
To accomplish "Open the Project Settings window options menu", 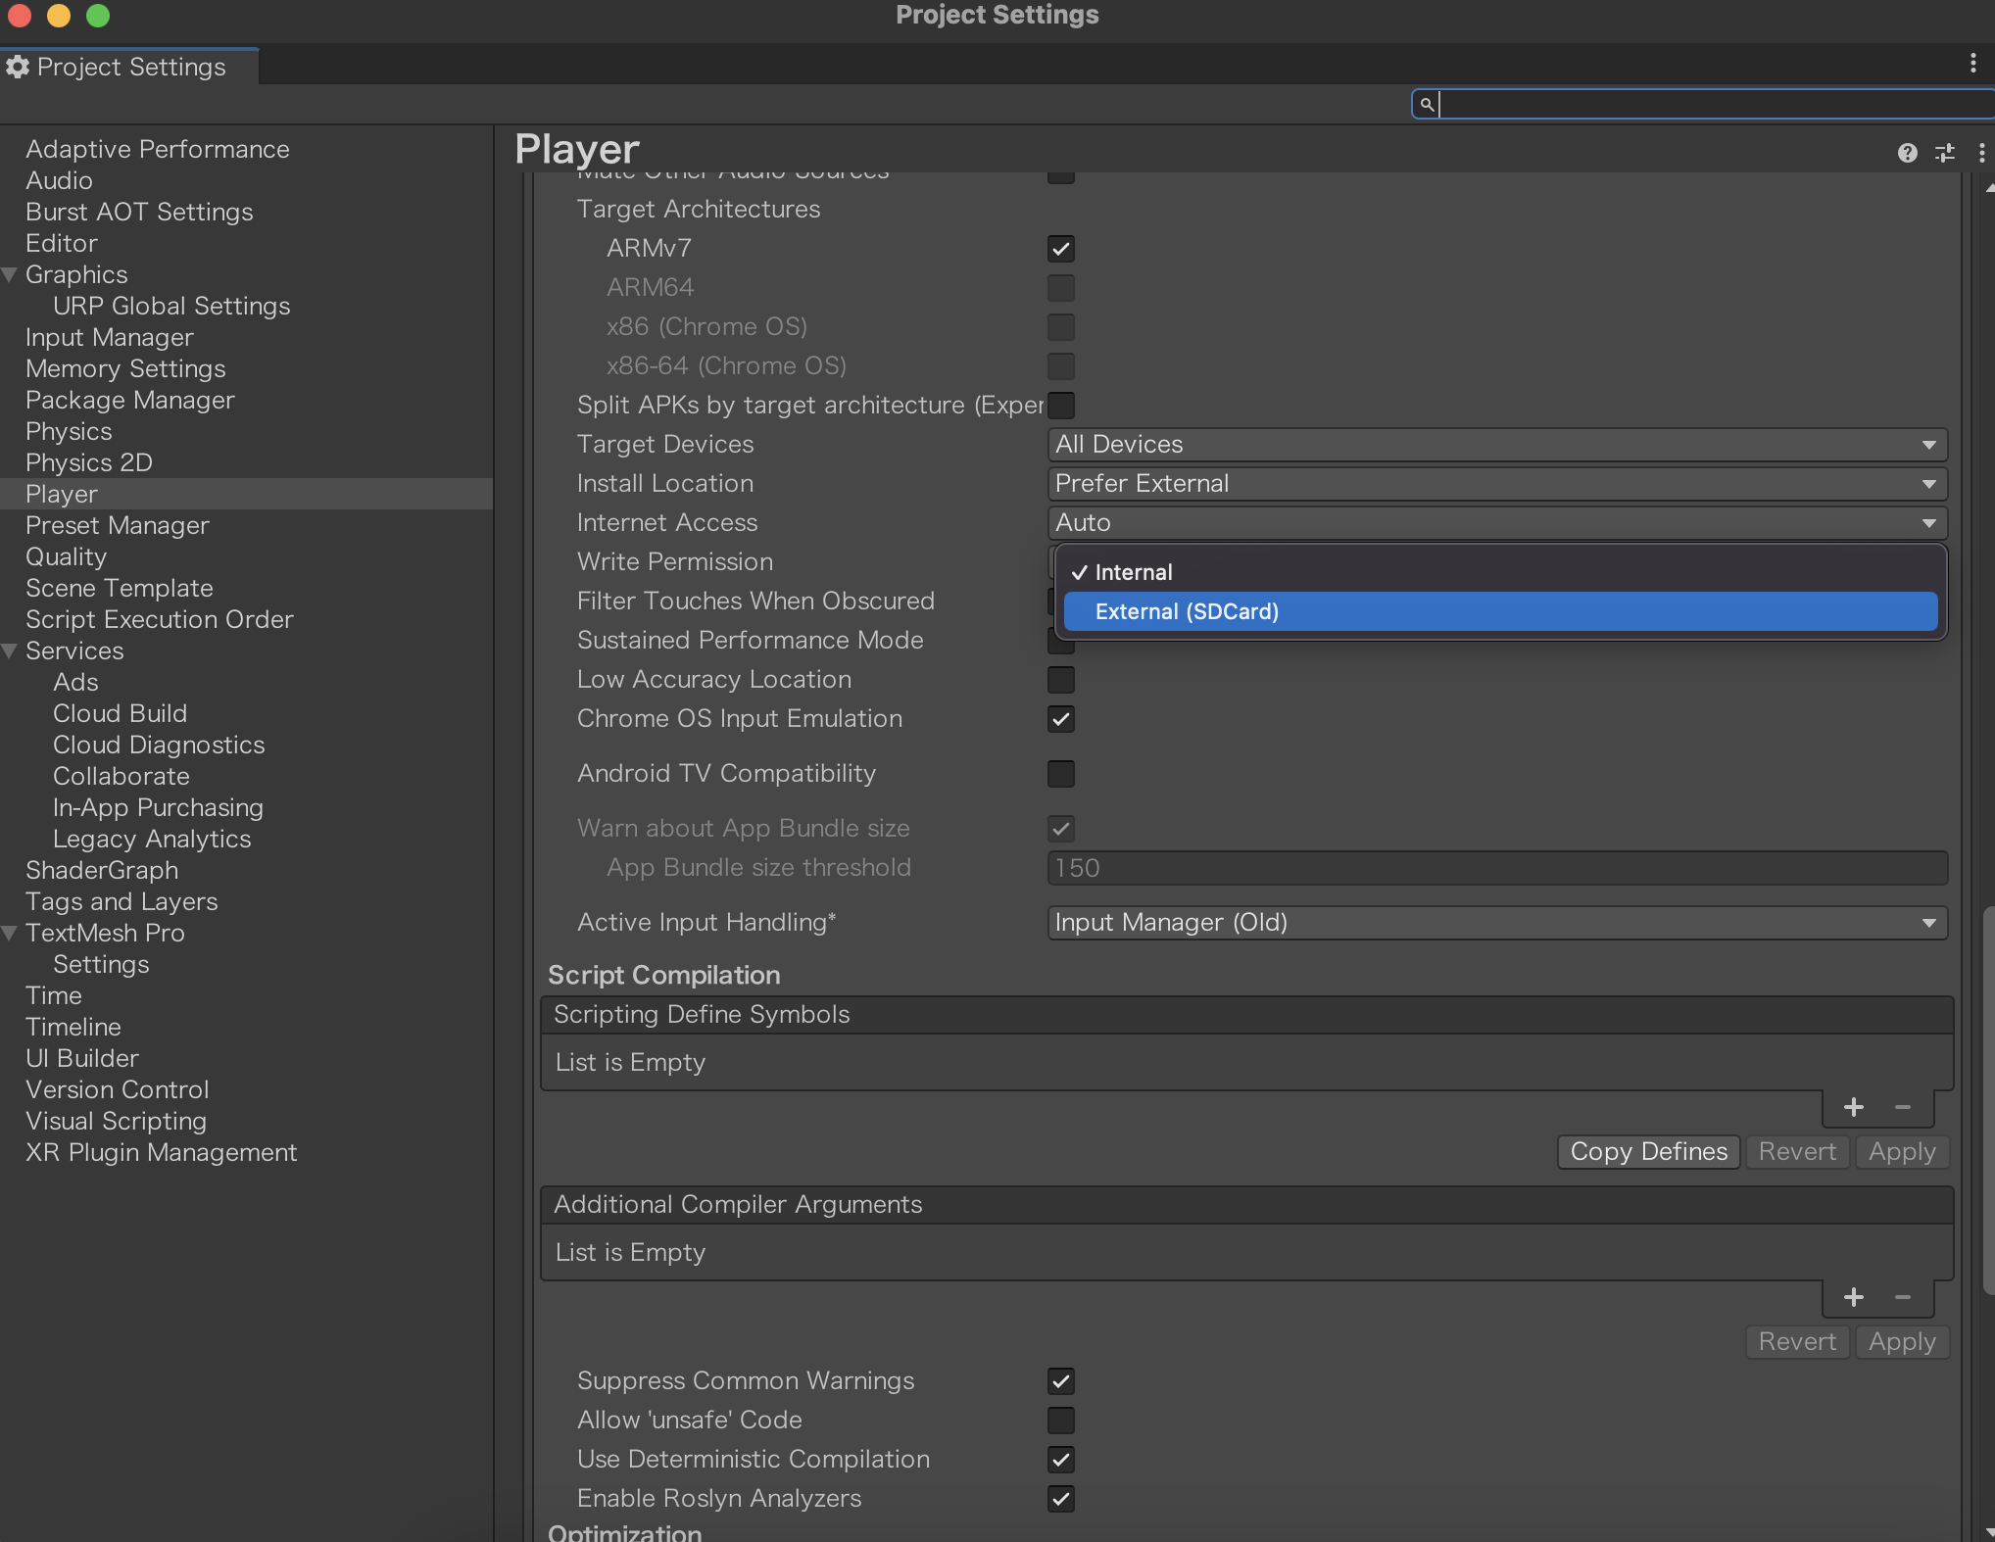I will (1972, 64).
